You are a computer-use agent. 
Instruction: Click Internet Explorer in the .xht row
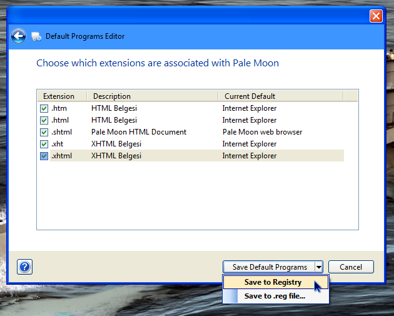coord(250,144)
